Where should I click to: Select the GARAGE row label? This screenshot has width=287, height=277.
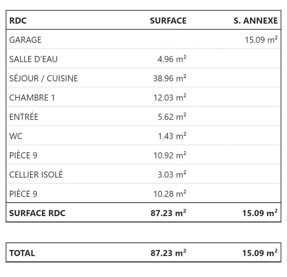pyautogui.click(x=25, y=40)
